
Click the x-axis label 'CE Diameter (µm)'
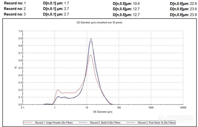(x=103, y=111)
